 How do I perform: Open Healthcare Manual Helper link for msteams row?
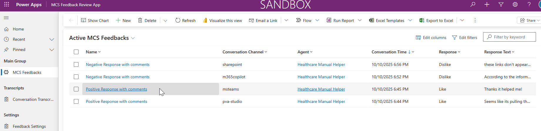321,89
